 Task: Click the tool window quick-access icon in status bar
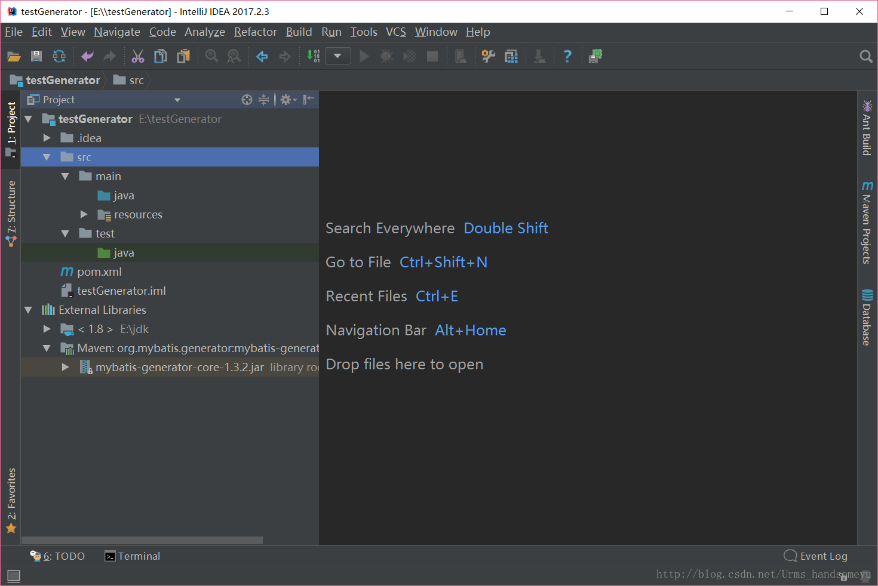pos(14,576)
